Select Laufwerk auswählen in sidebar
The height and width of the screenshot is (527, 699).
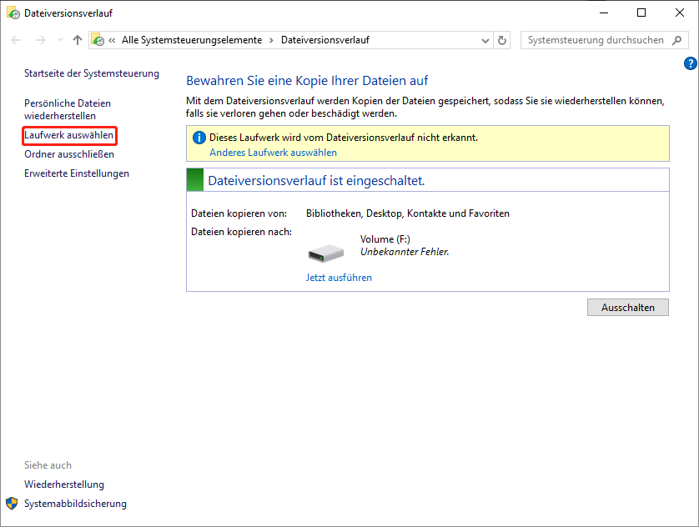(69, 135)
